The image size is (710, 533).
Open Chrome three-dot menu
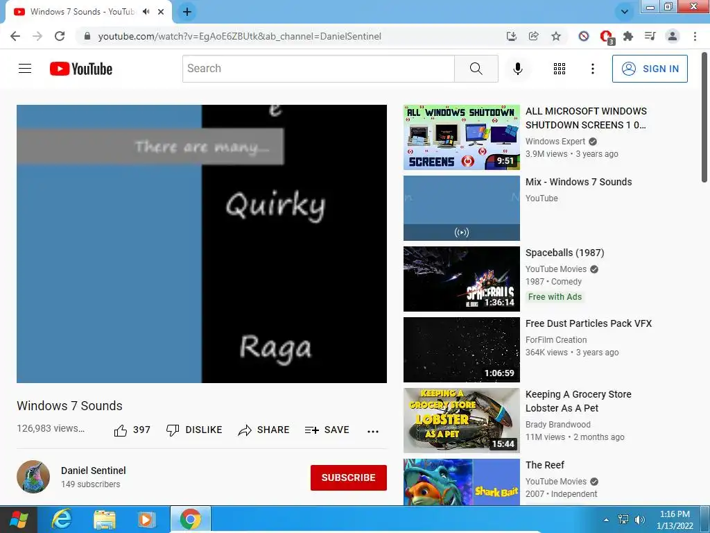[x=695, y=36]
